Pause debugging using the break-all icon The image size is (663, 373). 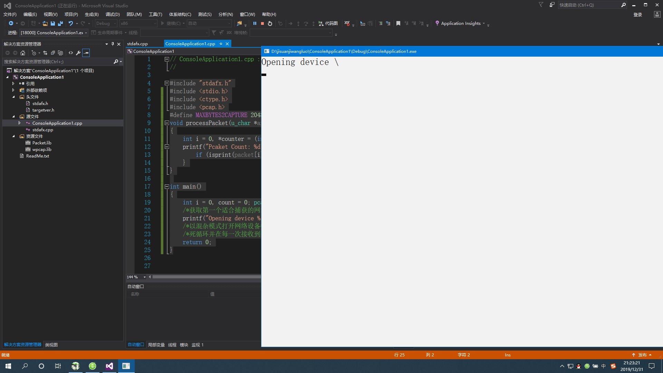255,23
